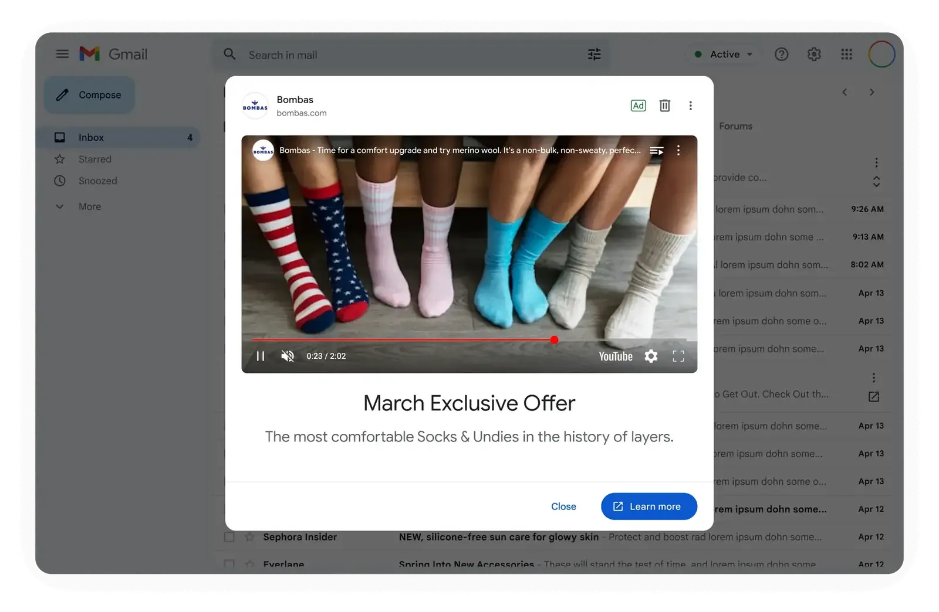The width and height of the screenshot is (939, 612).
Task: Click the Search in mail field
Action: [x=411, y=55]
